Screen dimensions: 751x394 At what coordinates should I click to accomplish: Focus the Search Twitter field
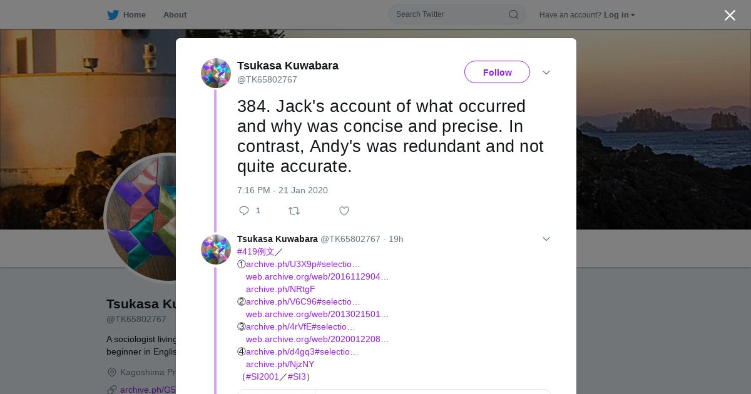(x=457, y=14)
